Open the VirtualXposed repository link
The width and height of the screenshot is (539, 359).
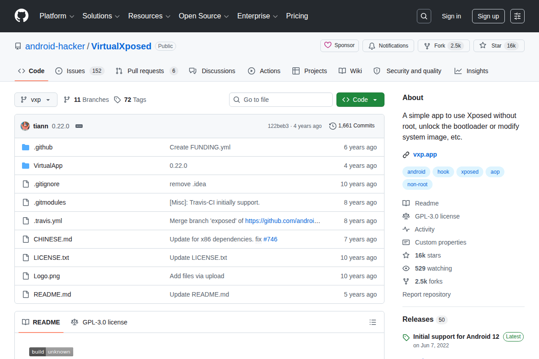coord(121,46)
